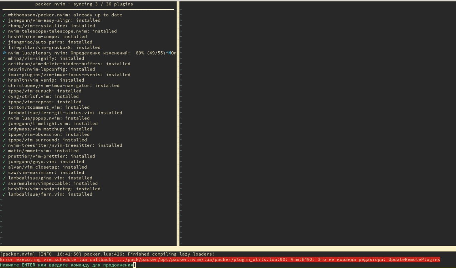The image size is (456, 268).
Task: Click the checkmark beside nvim-lspconfig
Action: coord(4,69)
